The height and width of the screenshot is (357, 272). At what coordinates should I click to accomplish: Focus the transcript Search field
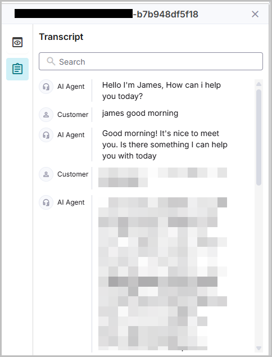click(151, 61)
